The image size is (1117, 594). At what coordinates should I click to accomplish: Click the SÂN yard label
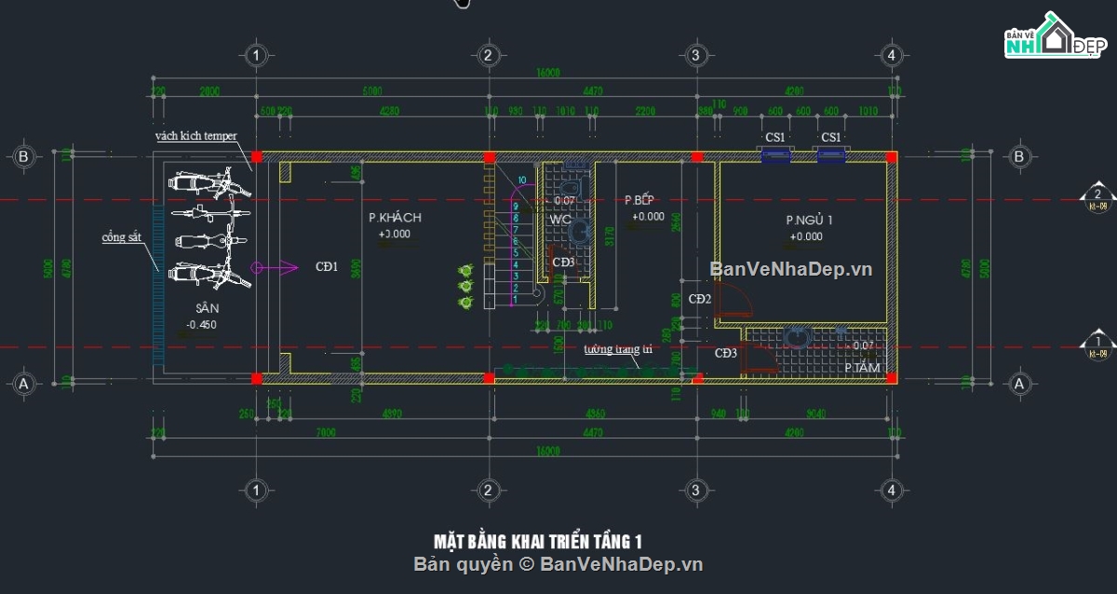pyautogui.click(x=207, y=308)
